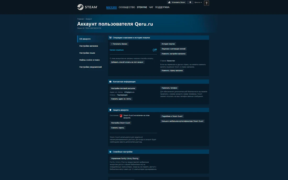The image size is (288, 180).
Task: Click the red Steam Guard disabled shield
Action: 121,116
